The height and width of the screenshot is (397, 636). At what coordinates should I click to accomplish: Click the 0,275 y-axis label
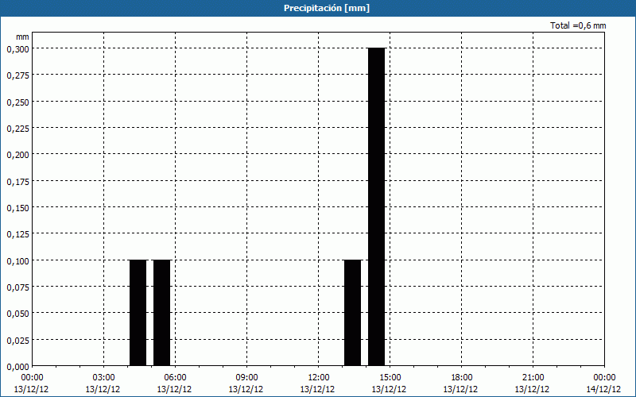(17, 75)
